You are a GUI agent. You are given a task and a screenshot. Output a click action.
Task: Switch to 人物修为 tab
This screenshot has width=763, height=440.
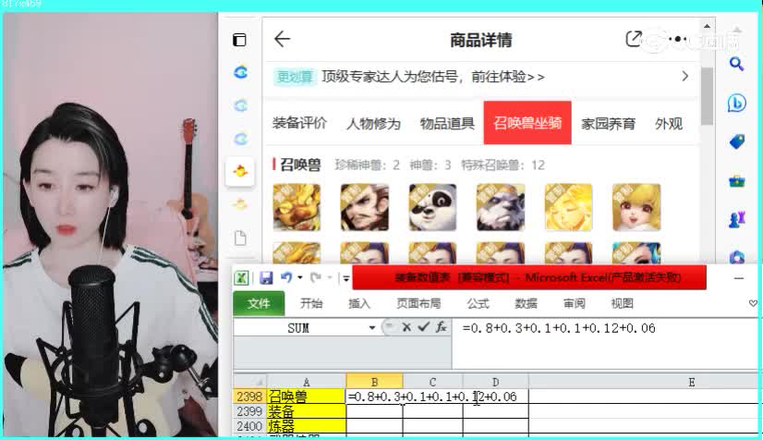click(x=373, y=123)
